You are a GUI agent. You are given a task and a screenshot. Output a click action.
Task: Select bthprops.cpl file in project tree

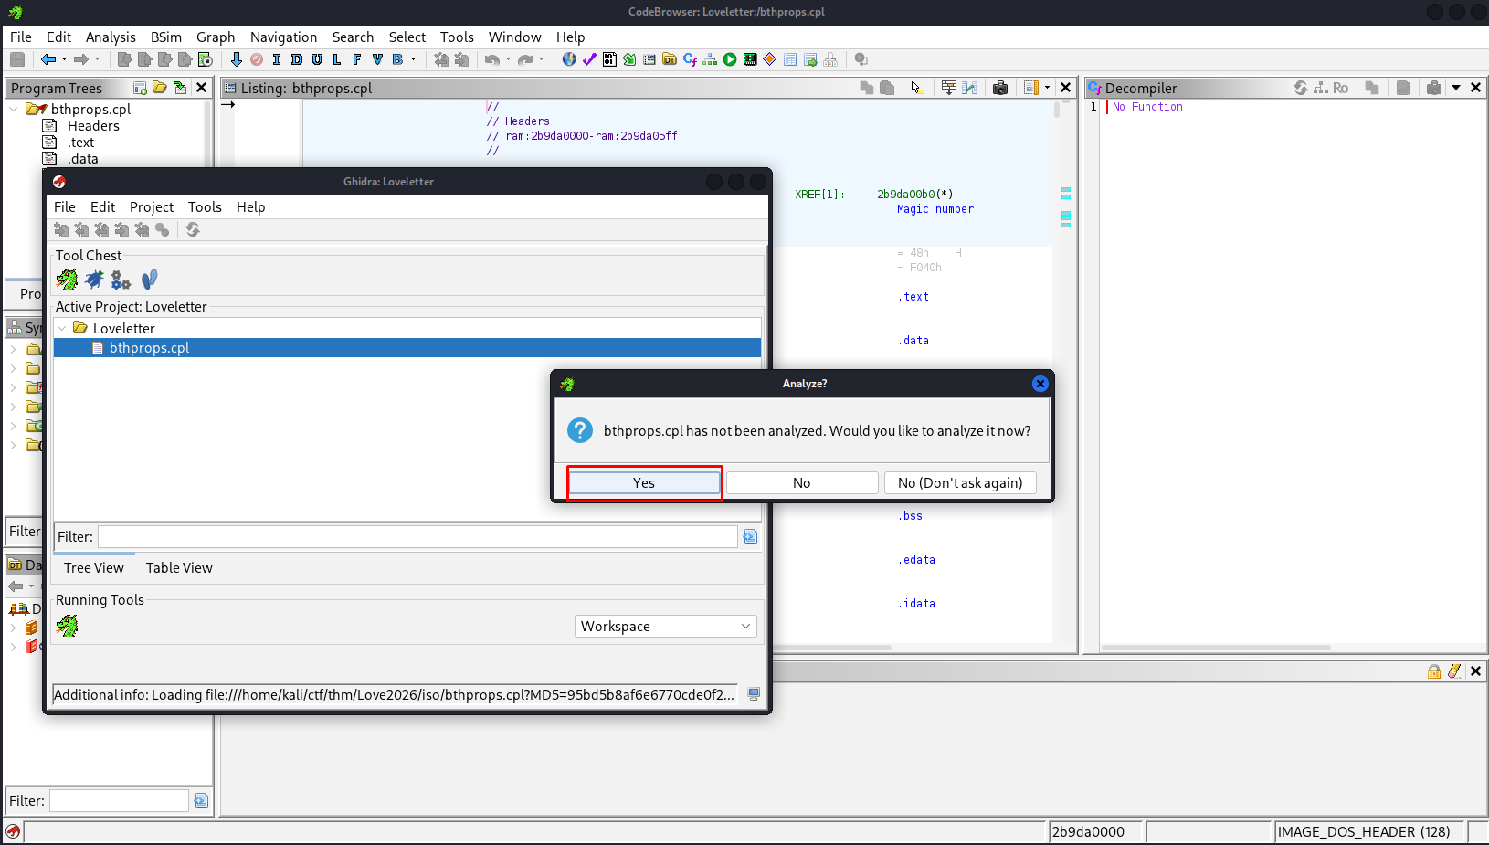[149, 348]
